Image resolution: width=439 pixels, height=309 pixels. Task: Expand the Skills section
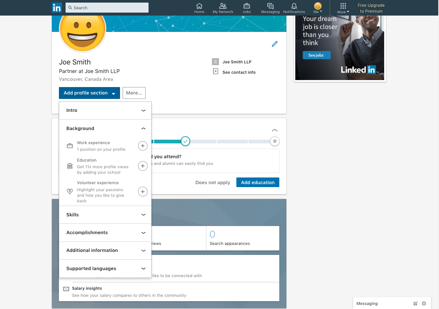105,215
